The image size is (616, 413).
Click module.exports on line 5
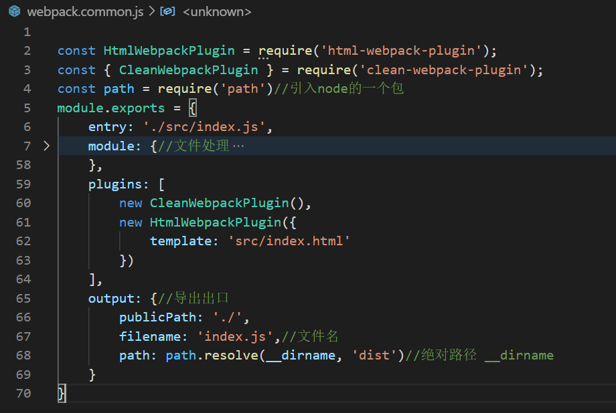tap(110, 108)
